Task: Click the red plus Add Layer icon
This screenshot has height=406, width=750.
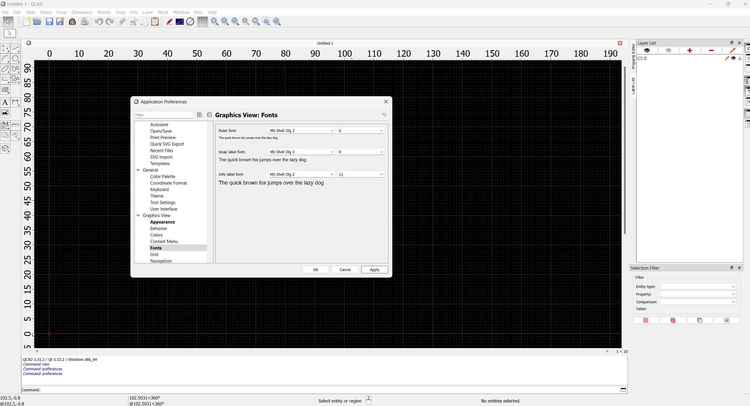Action: pos(689,50)
